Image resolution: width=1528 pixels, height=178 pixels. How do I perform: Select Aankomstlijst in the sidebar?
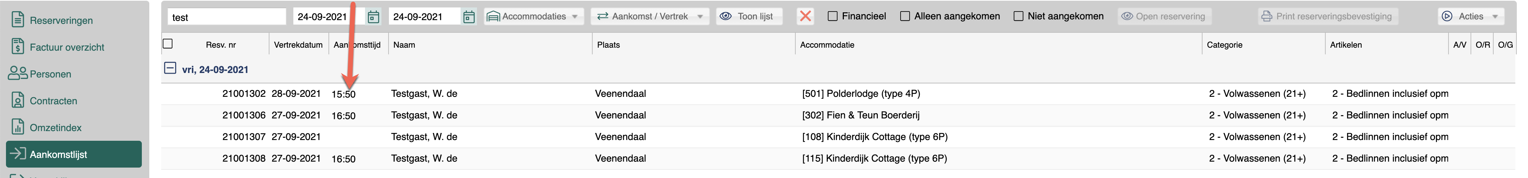tap(74, 154)
